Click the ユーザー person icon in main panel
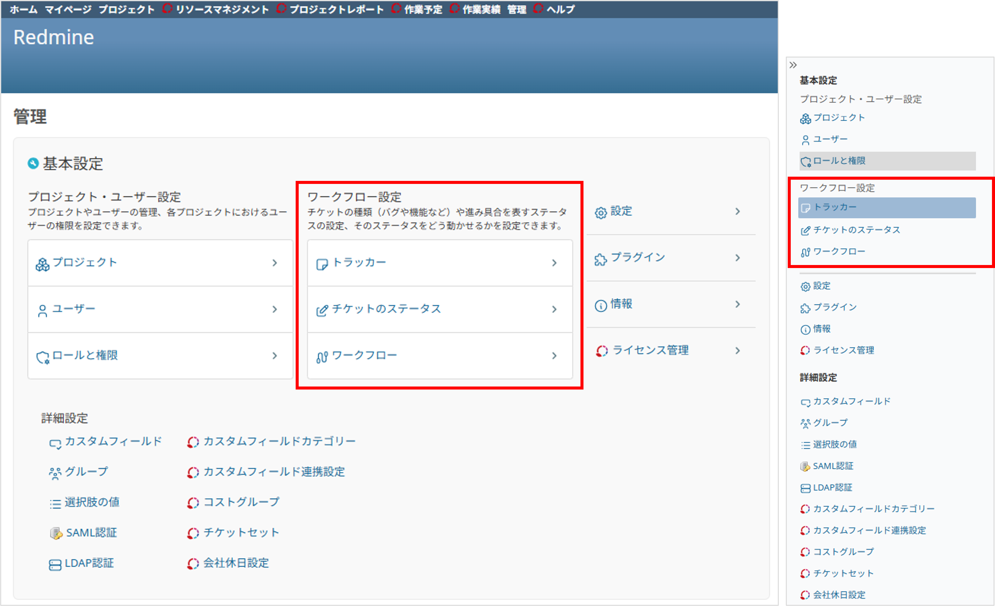The height and width of the screenshot is (606, 995). click(43, 311)
